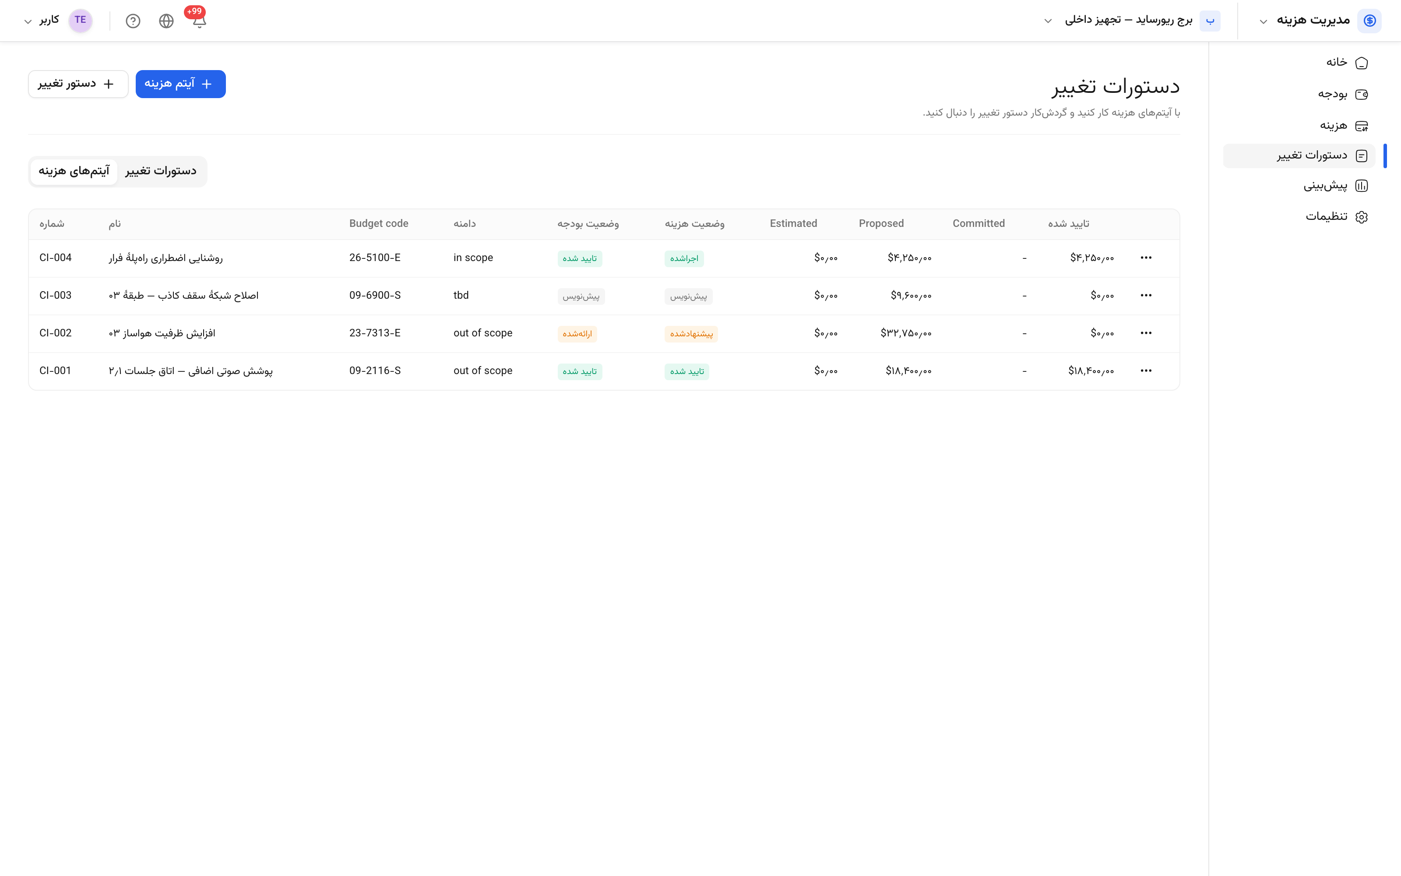Click the home icon beside خانه
This screenshot has height=876, width=1401.
[1362, 63]
